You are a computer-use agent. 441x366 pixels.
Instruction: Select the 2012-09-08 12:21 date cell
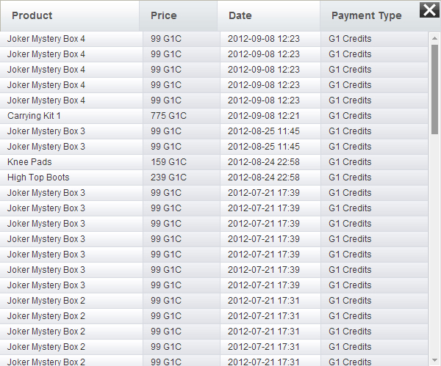point(264,116)
